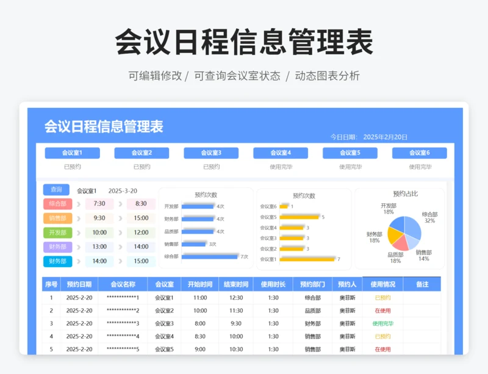Click 已预约 status under 会议室1

pos(72,167)
